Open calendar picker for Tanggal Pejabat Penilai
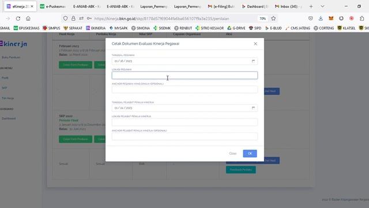The width and height of the screenshot is (369, 208). (x=253, y=108)
